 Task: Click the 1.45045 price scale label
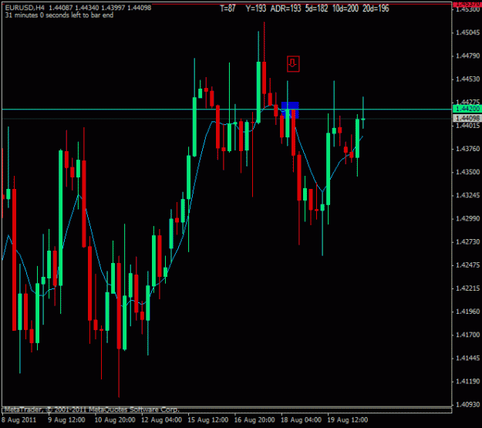tap(467, 32)
